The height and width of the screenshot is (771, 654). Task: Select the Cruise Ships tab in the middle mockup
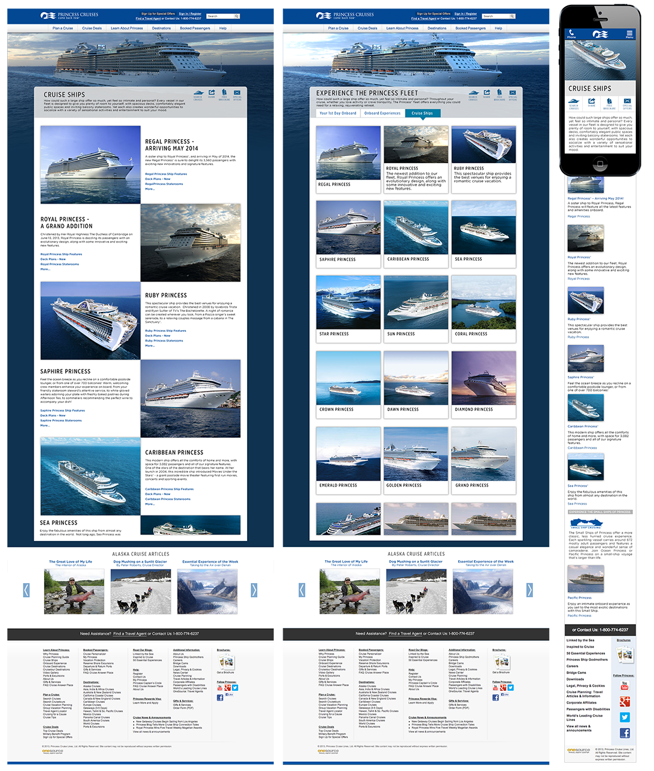[422, 113]
